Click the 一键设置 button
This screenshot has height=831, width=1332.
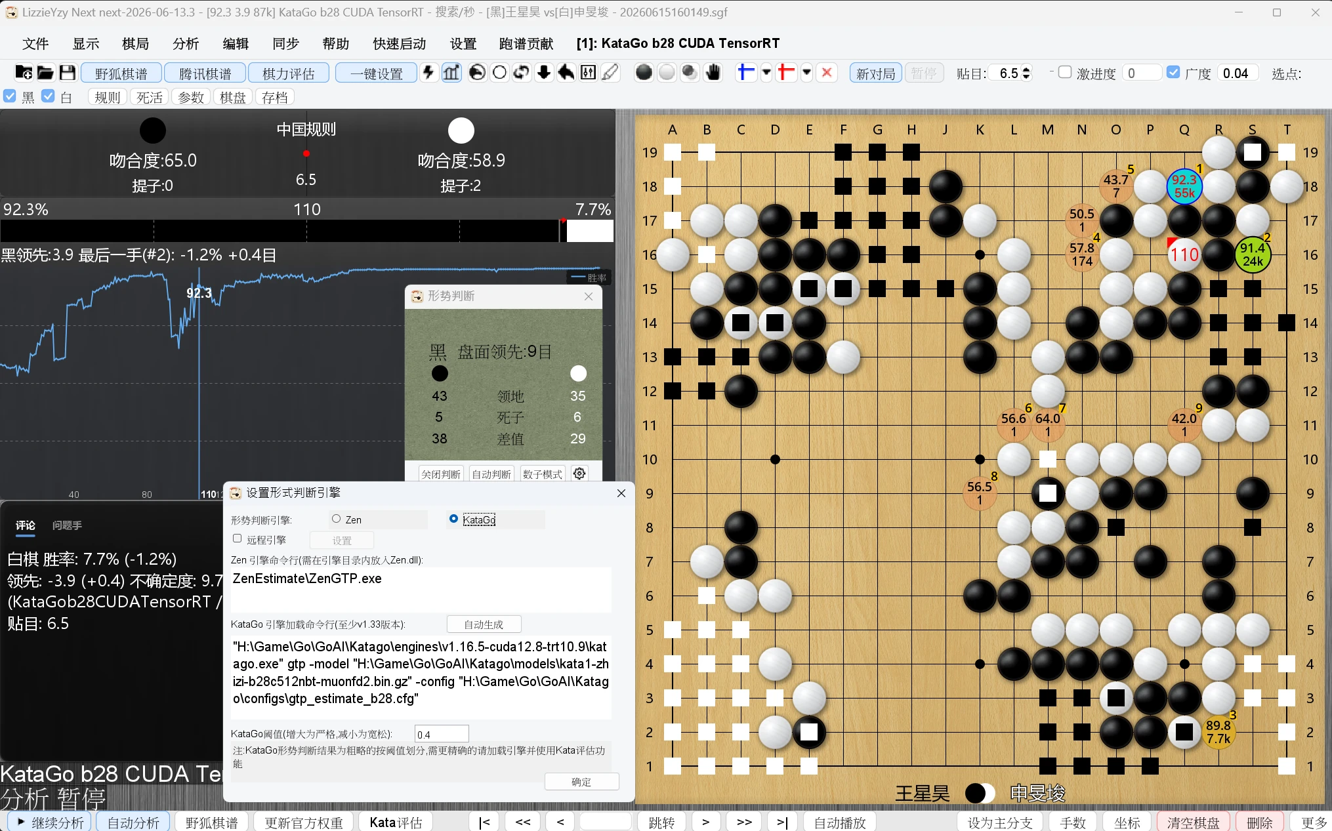tap(377, 73)
